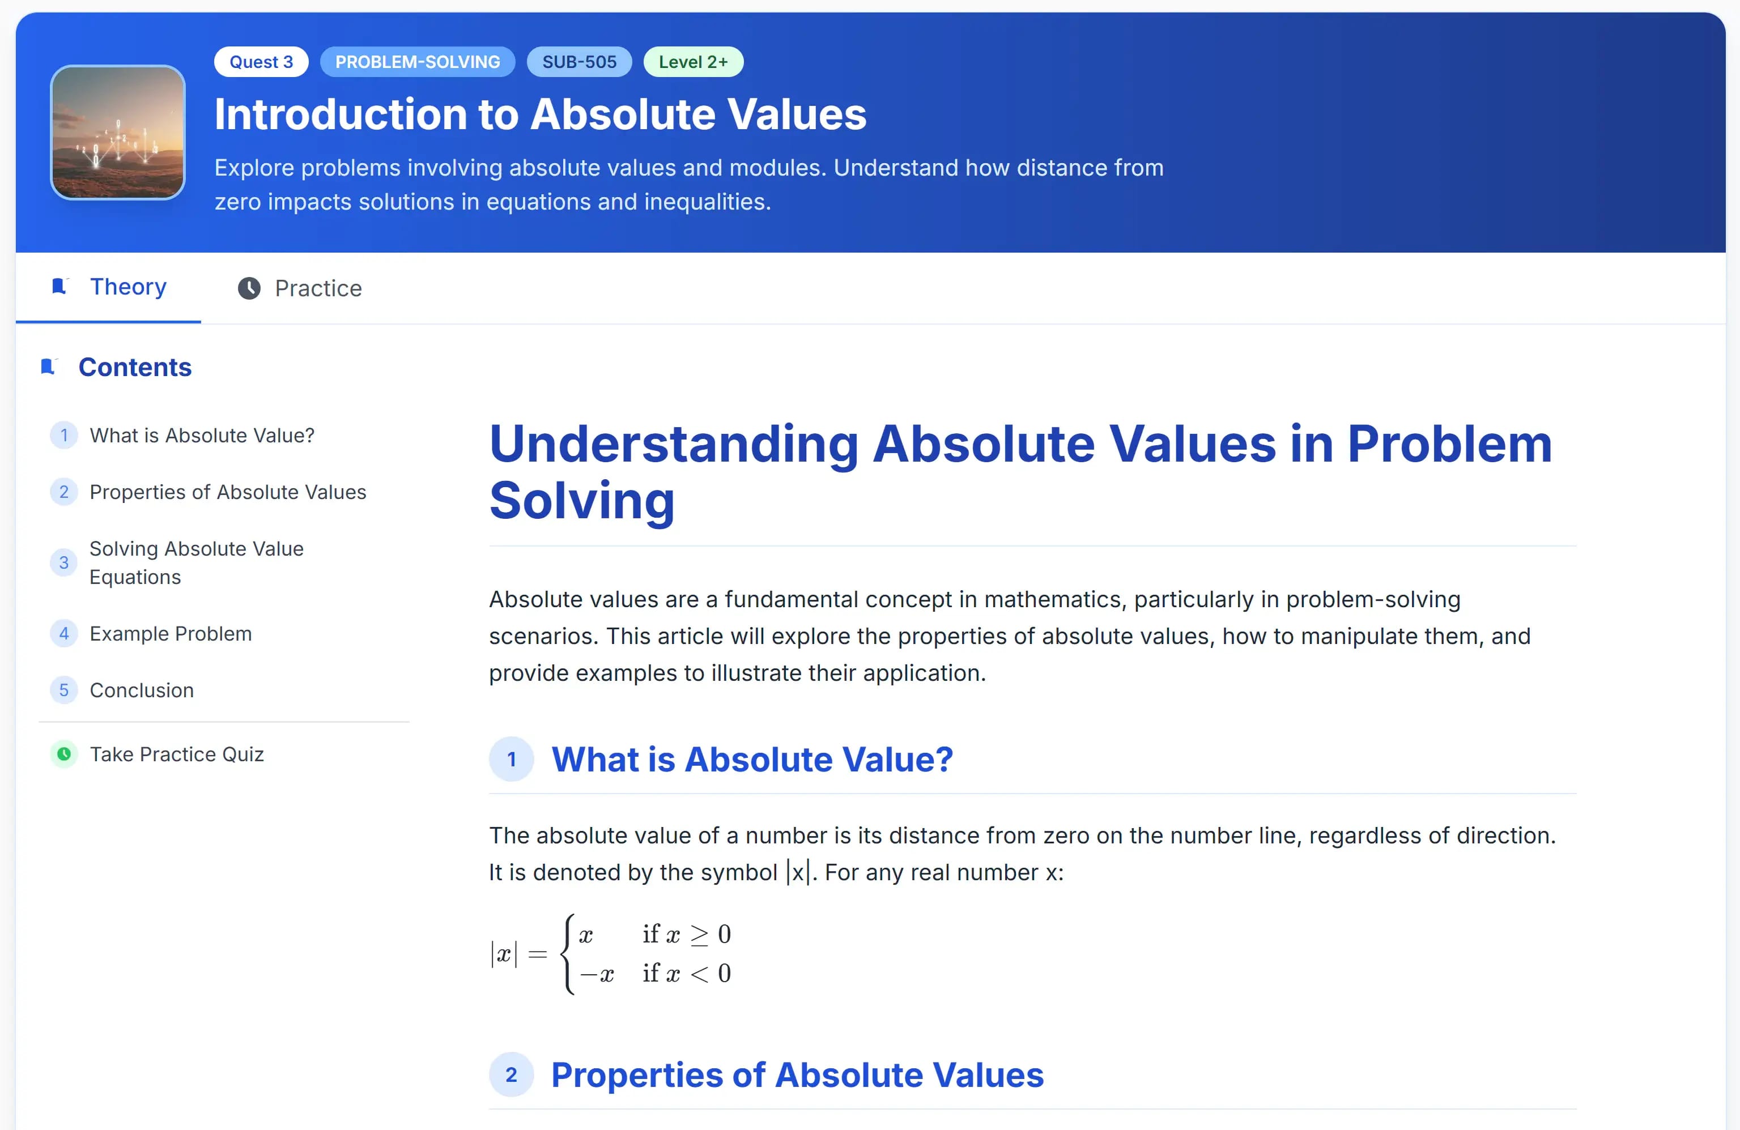Click the Practice tab clock icon

click(x=249, y=289)
